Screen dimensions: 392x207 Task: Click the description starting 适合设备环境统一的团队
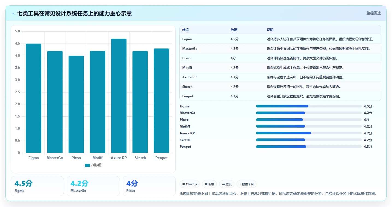(x=304, y=87)
